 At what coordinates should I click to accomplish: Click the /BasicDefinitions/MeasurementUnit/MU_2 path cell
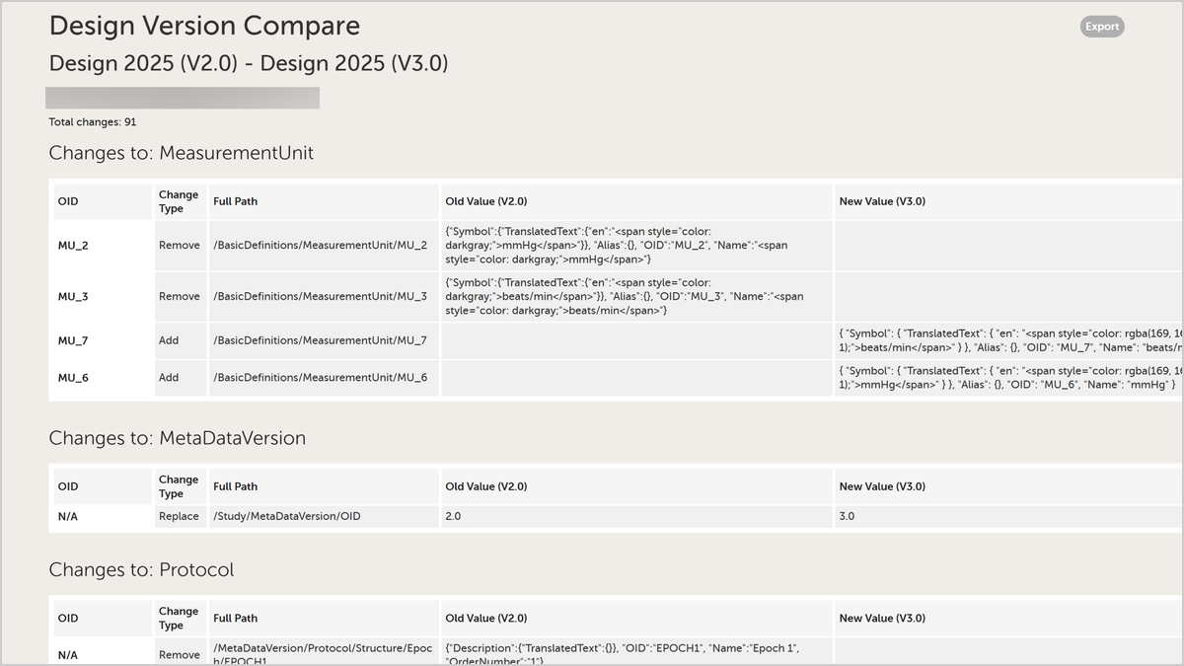click(324, 246)
